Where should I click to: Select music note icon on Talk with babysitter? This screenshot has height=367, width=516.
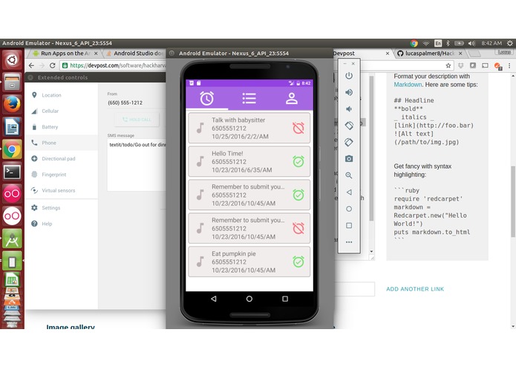pos(200,128)
